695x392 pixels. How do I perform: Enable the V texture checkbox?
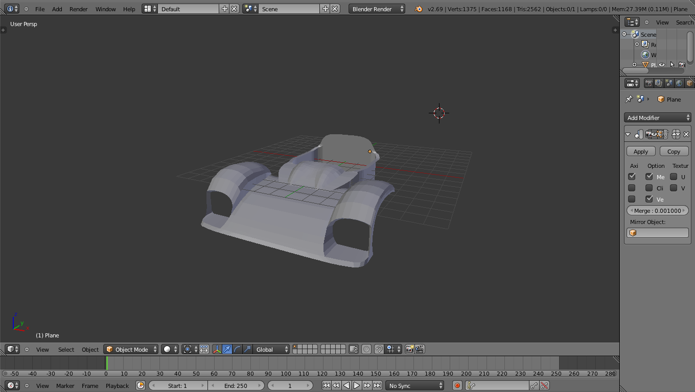tap(674, 187)
